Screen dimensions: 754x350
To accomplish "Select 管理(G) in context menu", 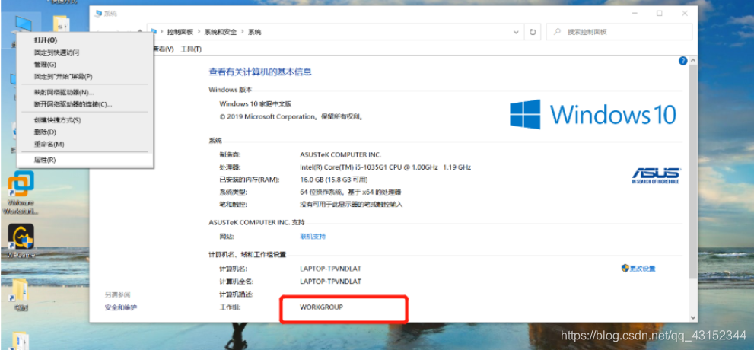I will click(84, 65).
